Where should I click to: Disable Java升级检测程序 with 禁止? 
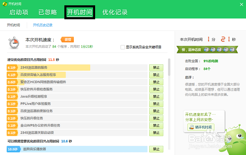[156, 96]
